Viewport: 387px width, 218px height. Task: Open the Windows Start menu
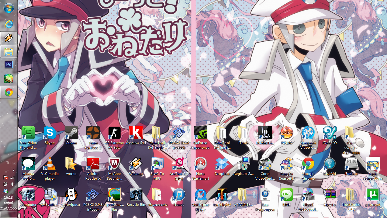9,8
